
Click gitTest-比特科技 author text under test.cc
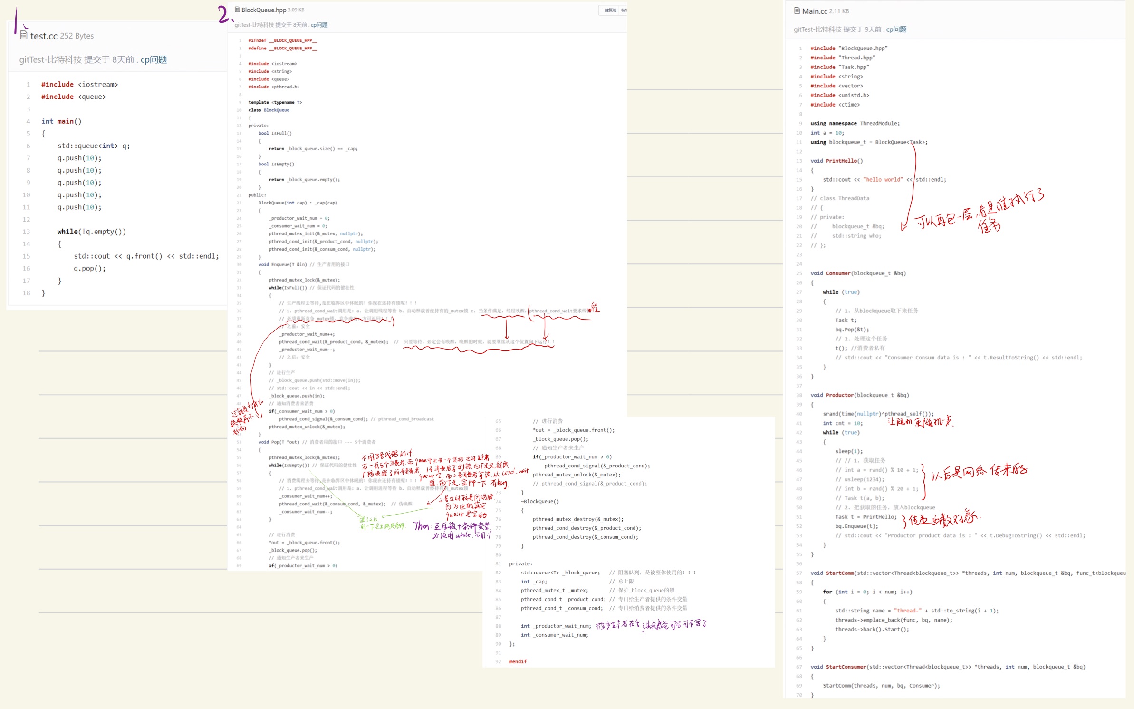point(50,59)
